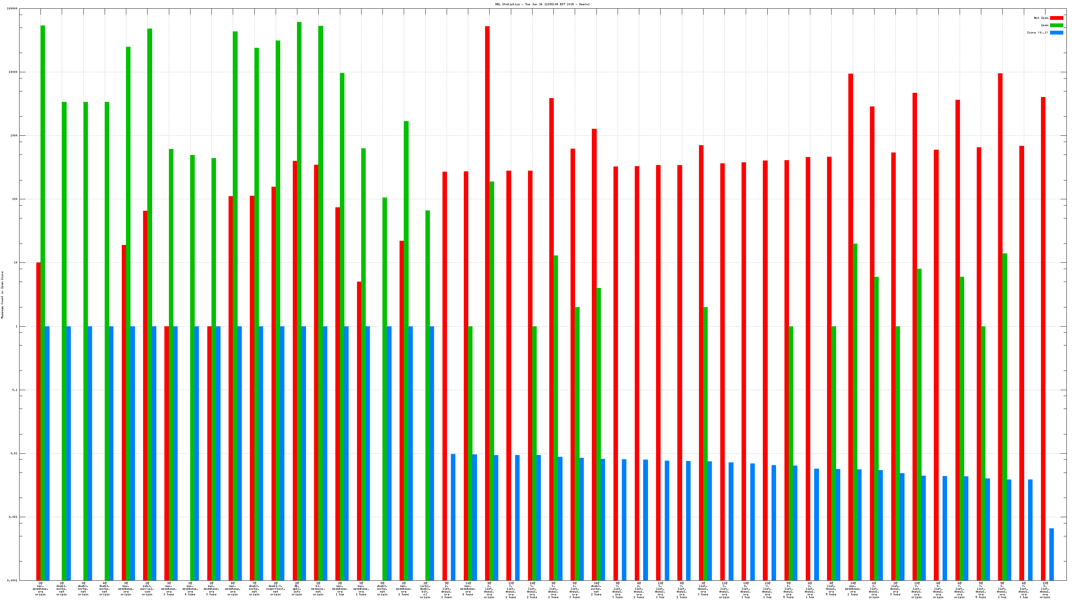Click the 0.0001 y-axis tick label

click(x=13, y=581)
